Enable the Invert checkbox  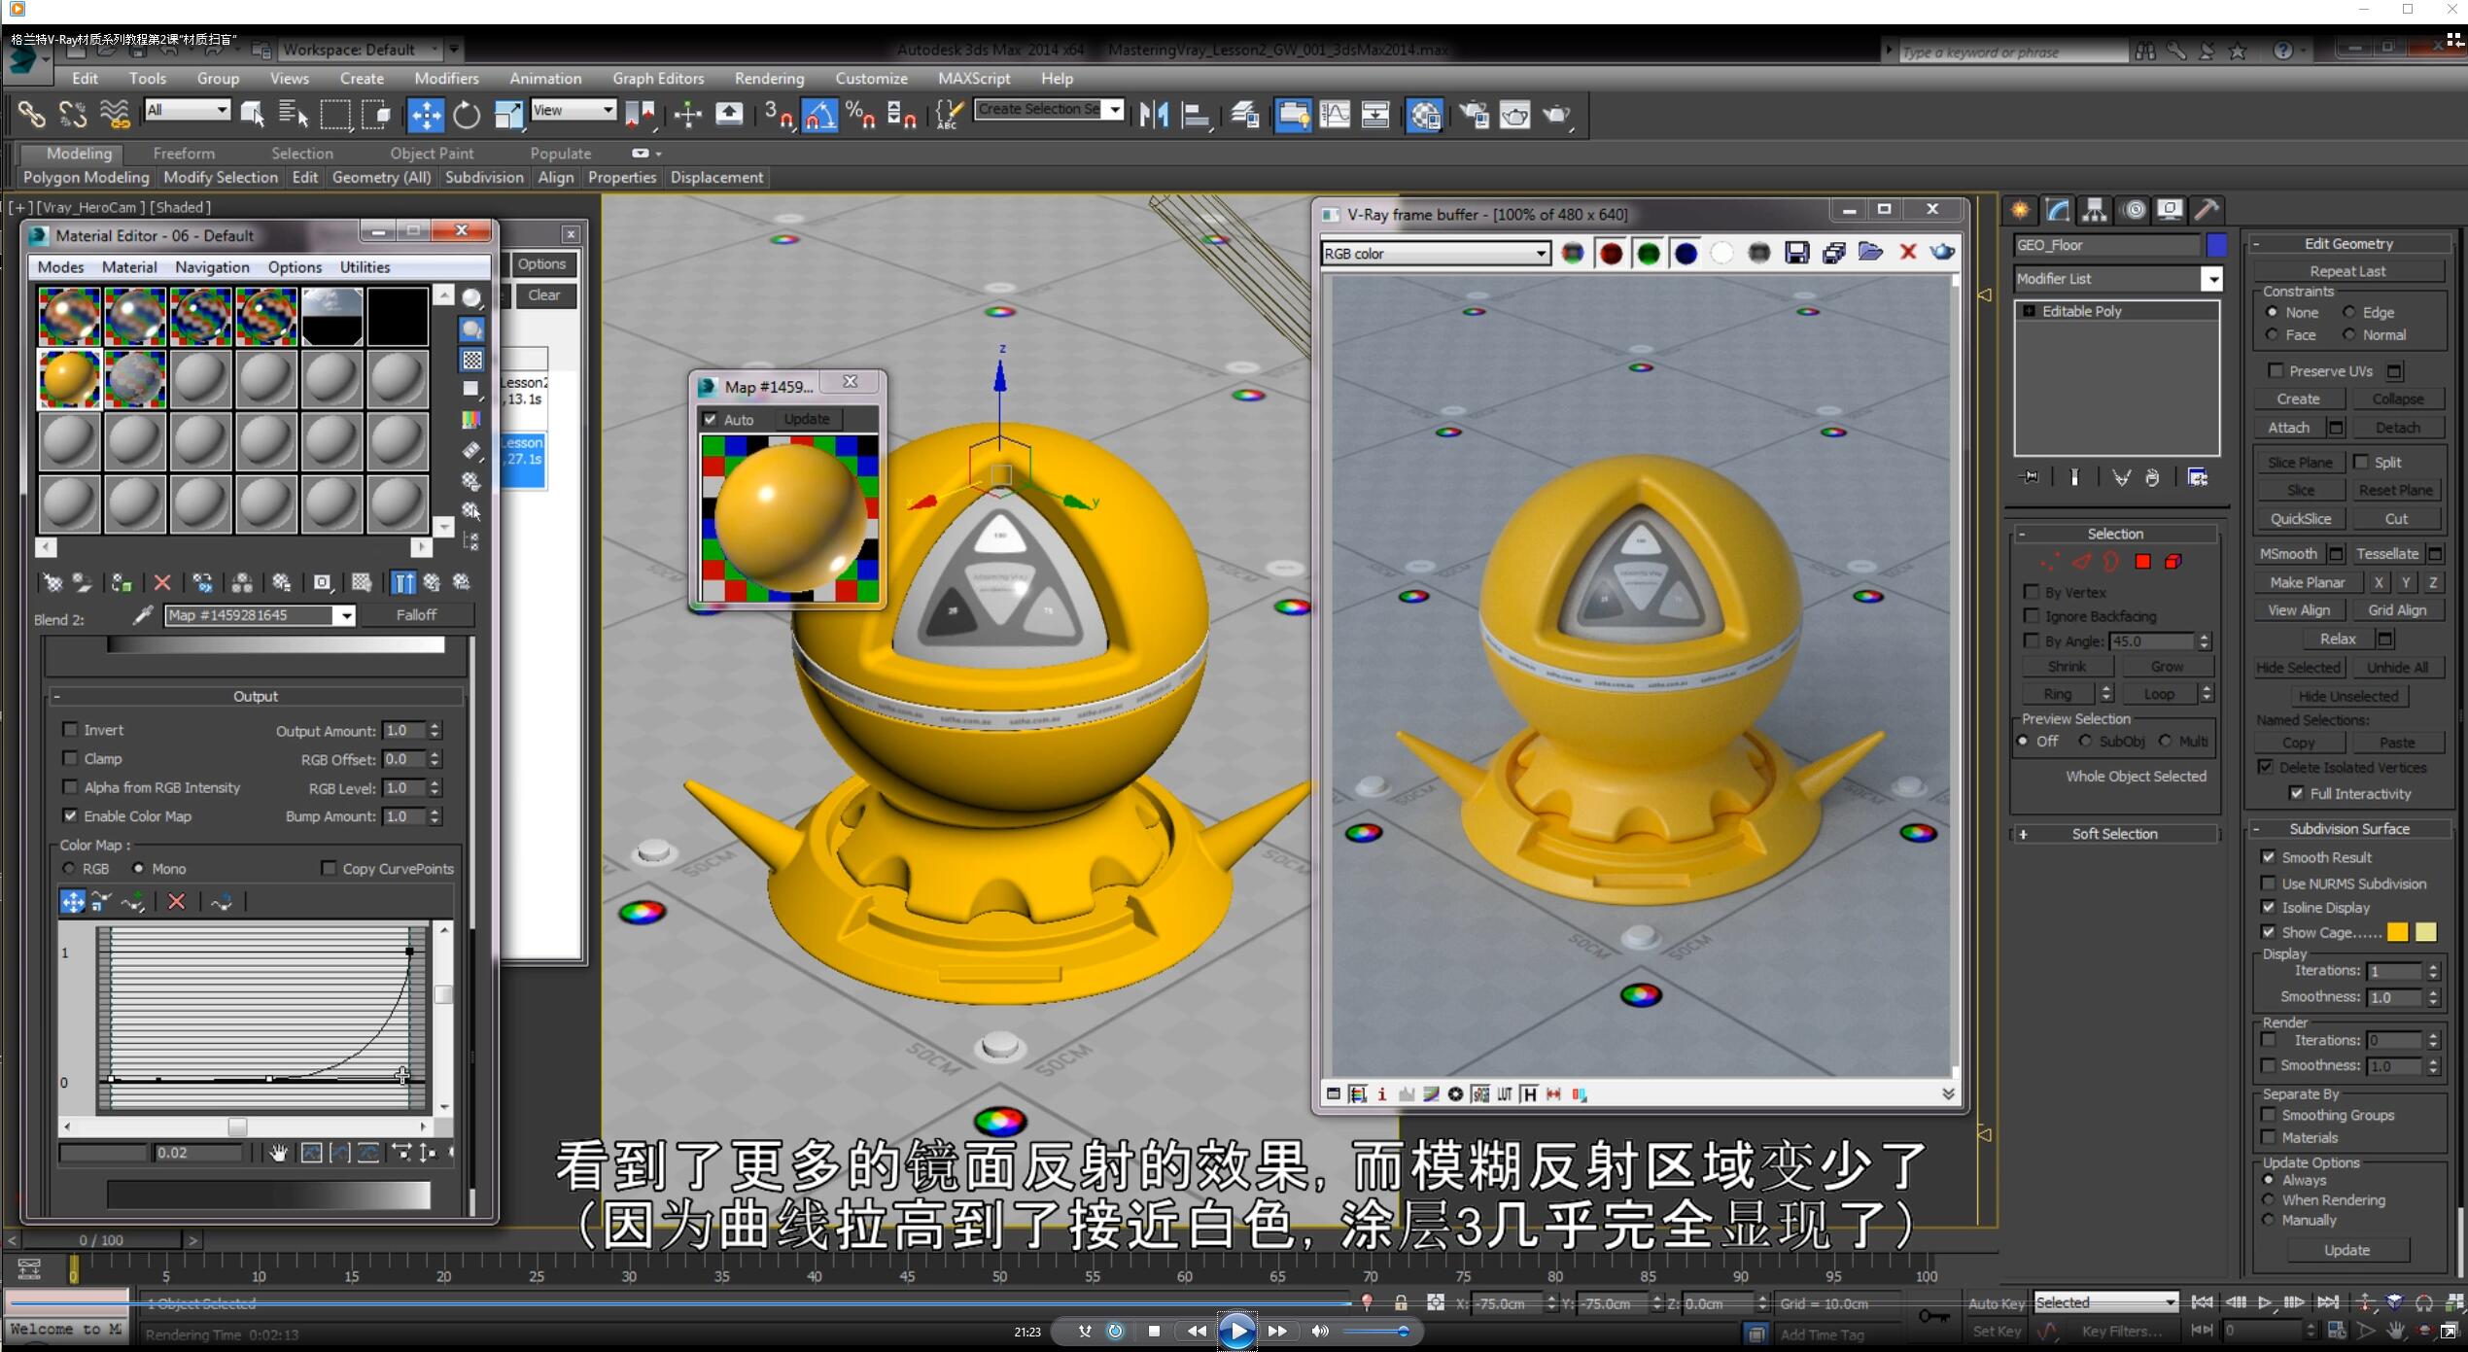70,729
